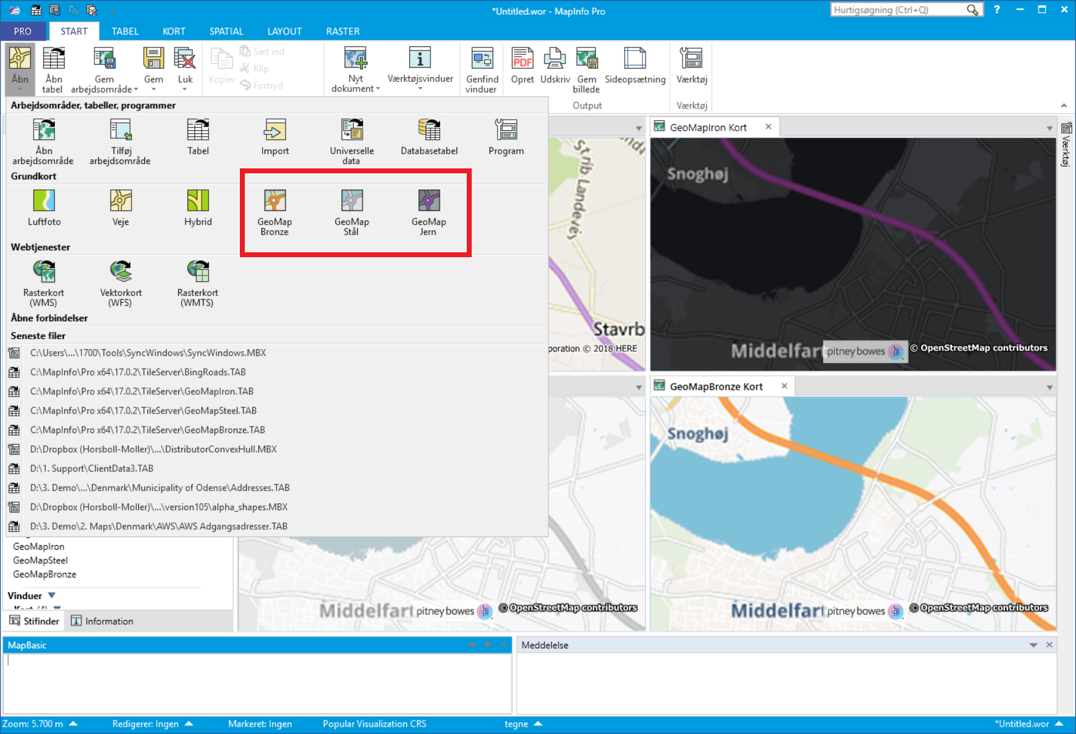Close the GeoMapBronze Kort tab
This screenshot has height=734, width=1076.
[784, 386]
